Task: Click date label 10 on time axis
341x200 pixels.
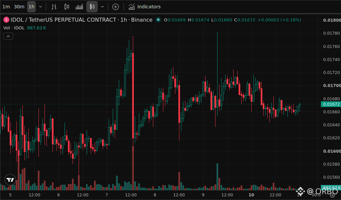Action: (251, 195)
